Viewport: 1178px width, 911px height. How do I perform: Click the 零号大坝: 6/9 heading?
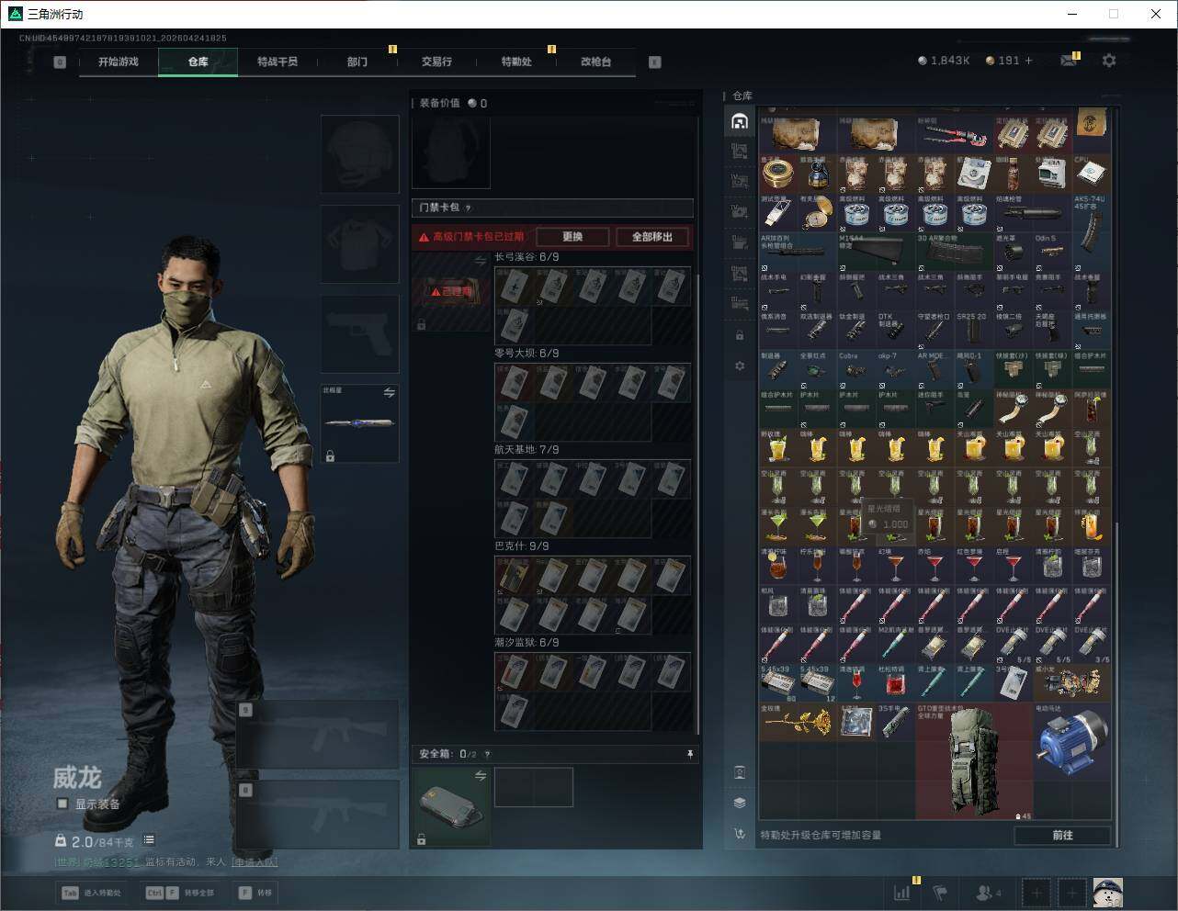point(527,354)
